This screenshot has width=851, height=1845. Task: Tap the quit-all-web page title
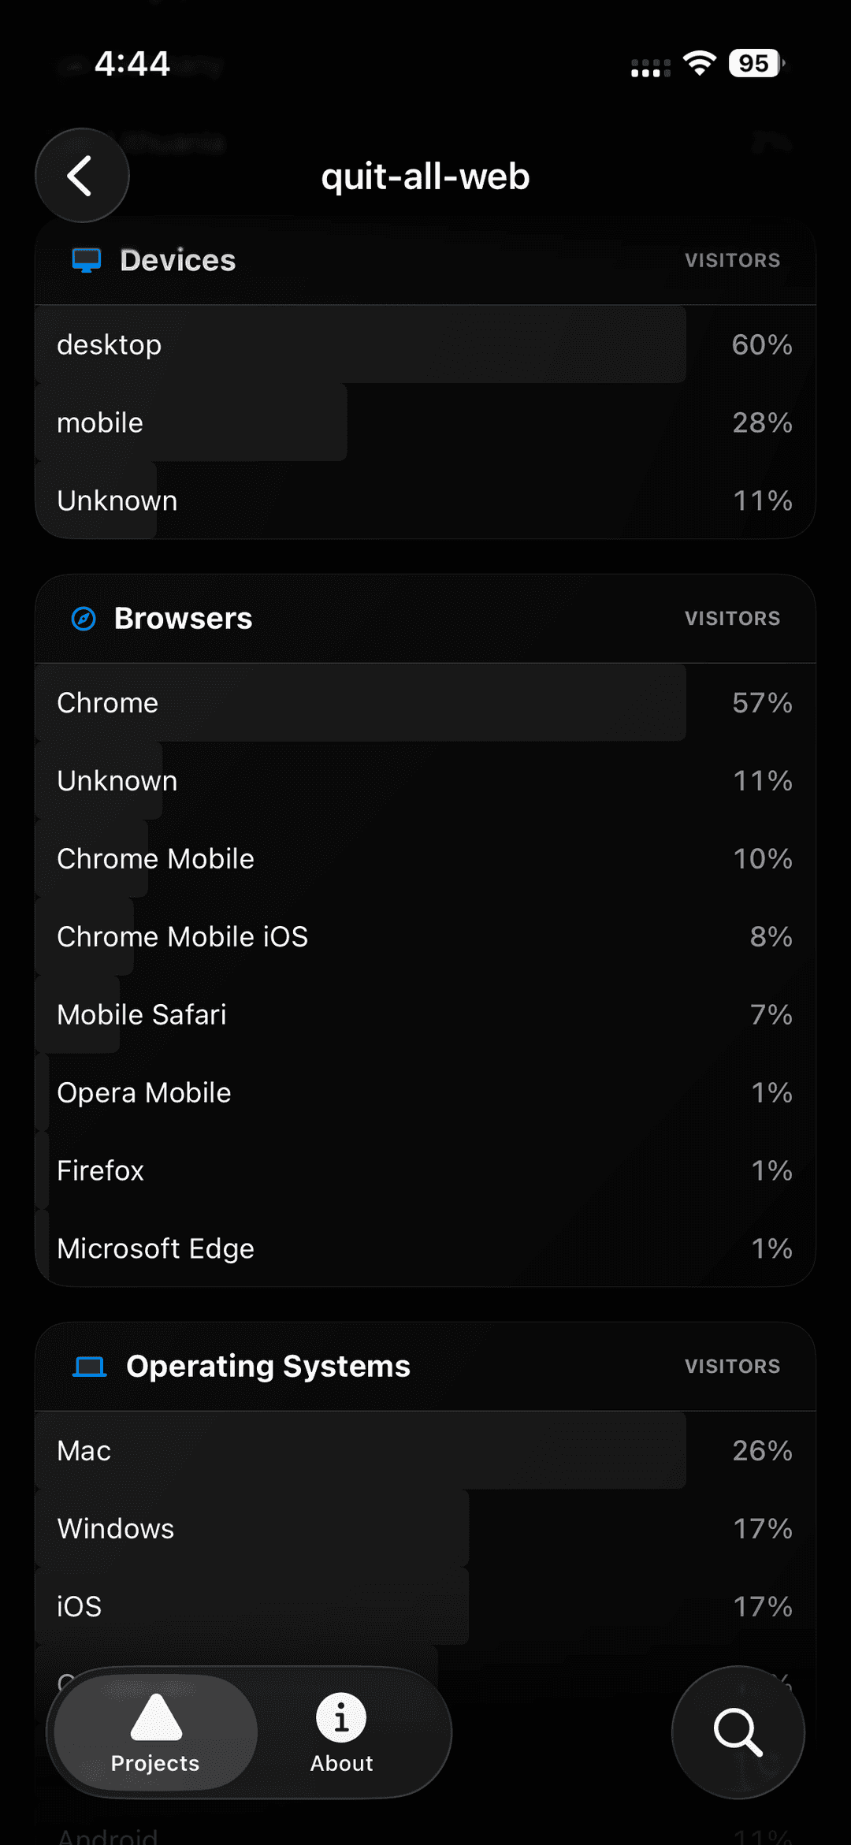pyautogui.click(x=425, y=177)
